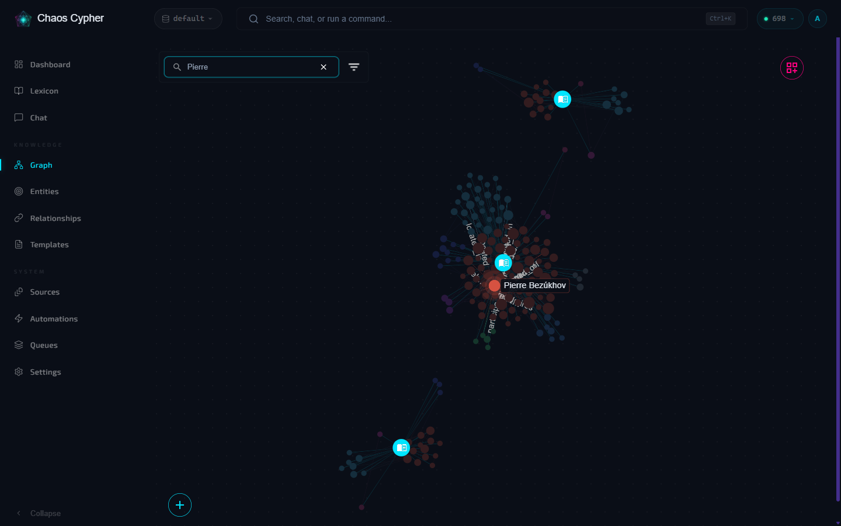The height and width of the screenshot is (526, 841).
Task: Click the Templates document icon
Action: point(19,244)
